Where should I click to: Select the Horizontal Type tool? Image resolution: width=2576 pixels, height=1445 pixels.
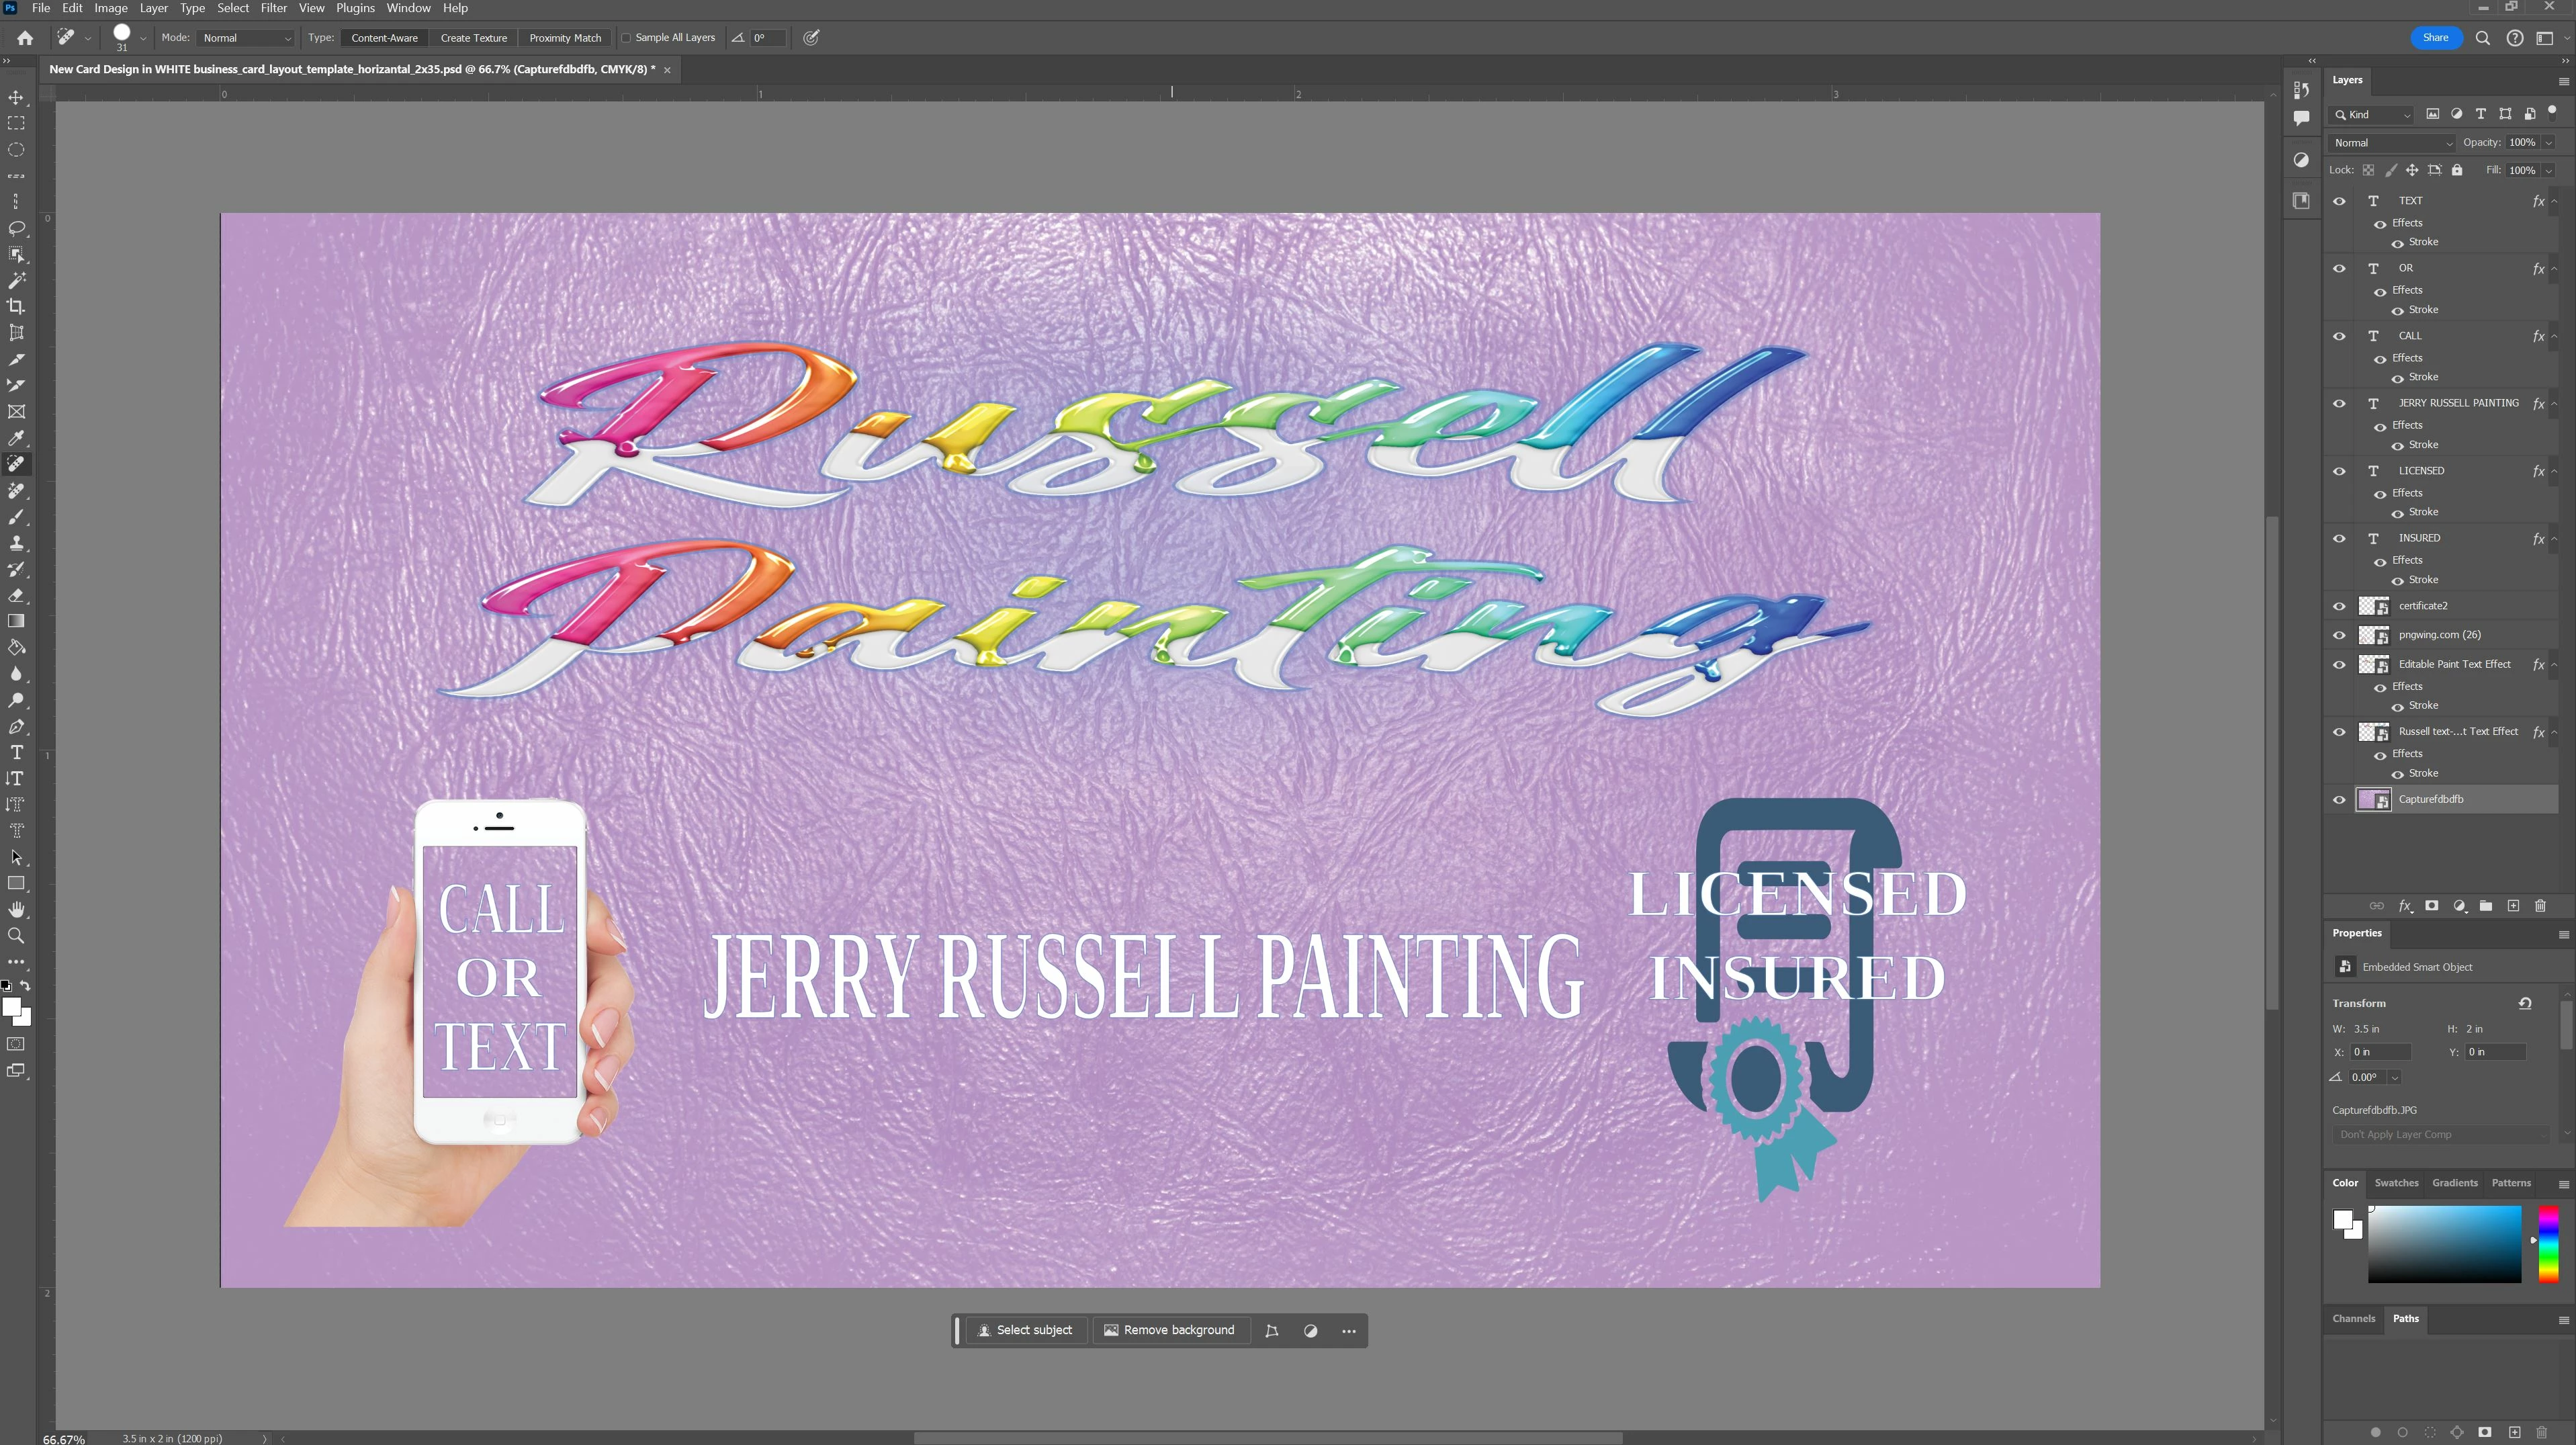point(16,752)
